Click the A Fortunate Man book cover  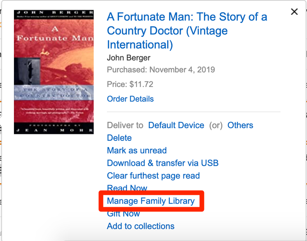tap(54, 72)
